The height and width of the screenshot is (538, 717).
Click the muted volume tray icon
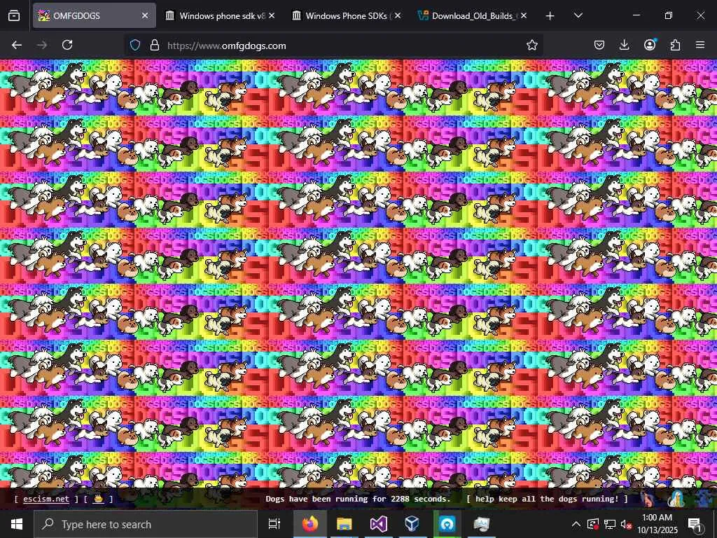coord(626,524)
